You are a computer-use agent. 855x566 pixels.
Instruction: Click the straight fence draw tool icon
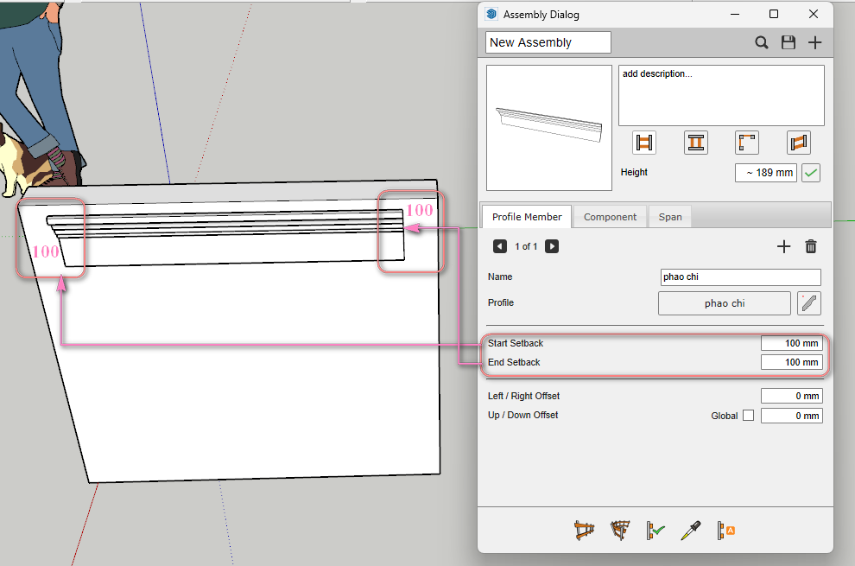pos(585,531)
